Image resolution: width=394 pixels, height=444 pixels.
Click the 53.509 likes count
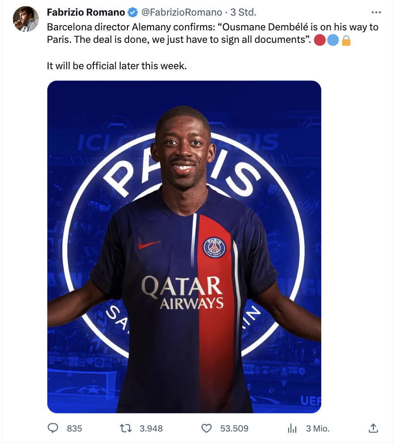click(x=234, y=428)
